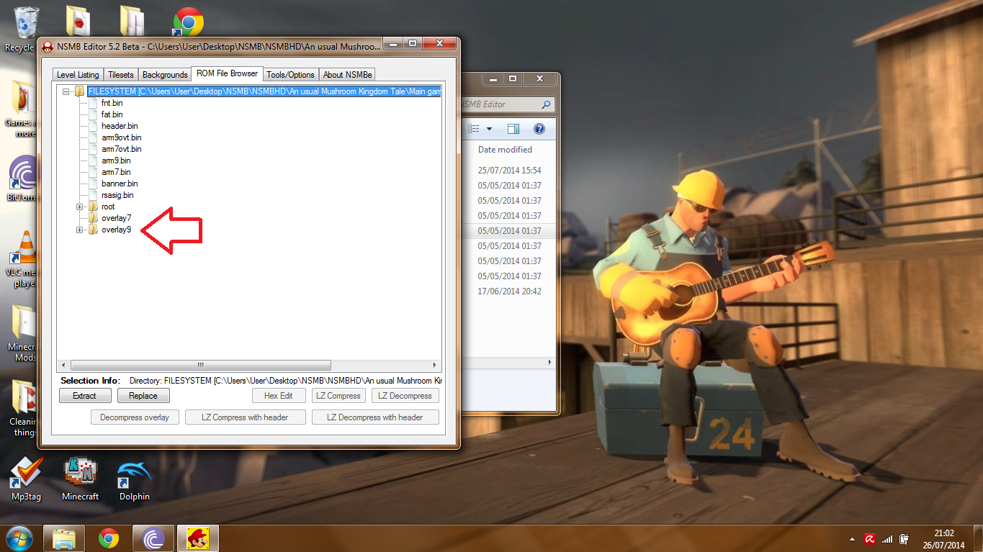Image resolution: width=983 pixels, height=552 pixels.
Task: Click the Replace button
Action: tap(143, 396)
